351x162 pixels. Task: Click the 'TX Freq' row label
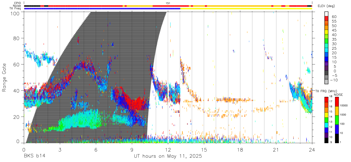click(15, 8)
